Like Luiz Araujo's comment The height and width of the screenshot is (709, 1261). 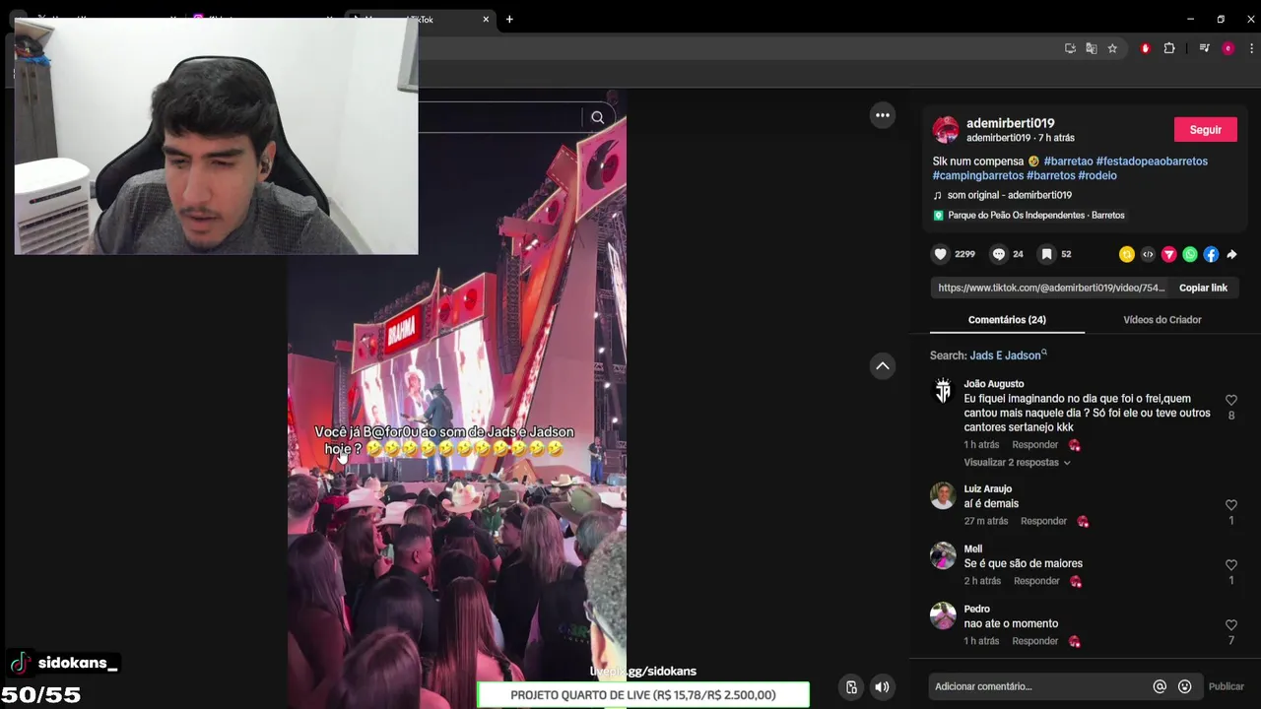[1230, 505]
